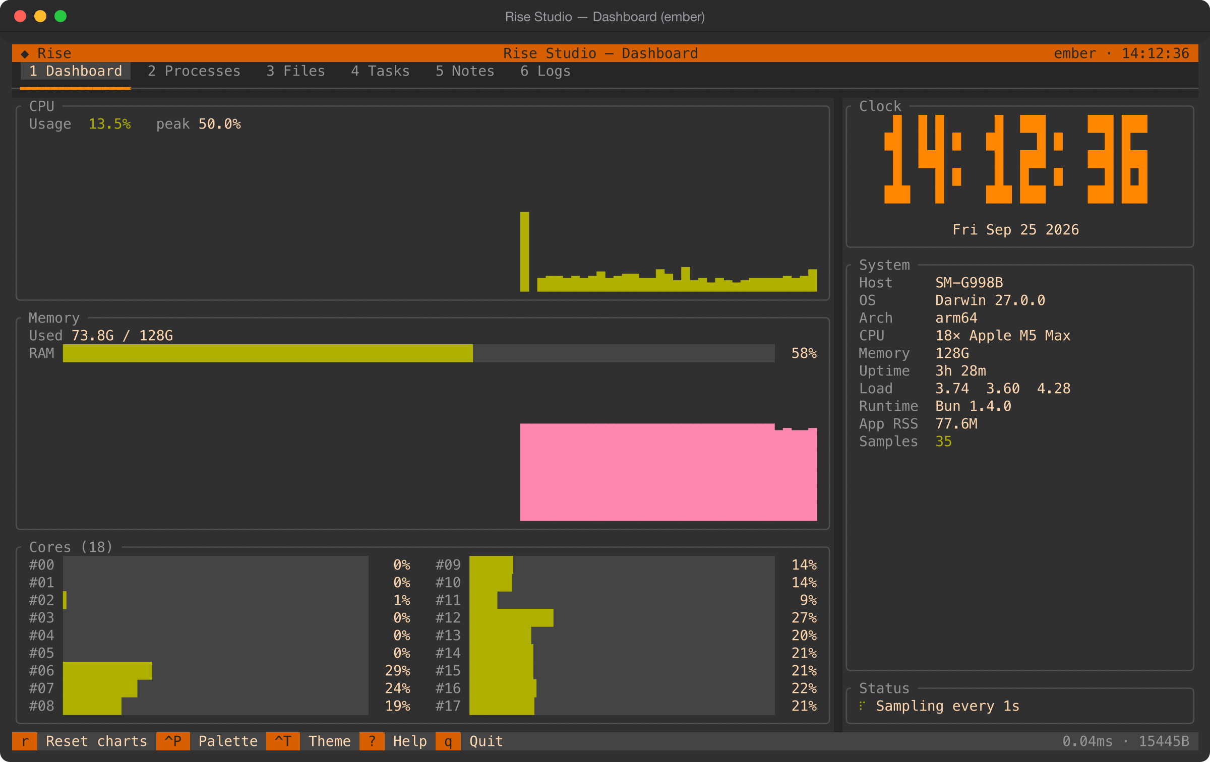The image size is (1210, 762).
Task: Open Help from the footer
Action: click(x=410, y=741)
